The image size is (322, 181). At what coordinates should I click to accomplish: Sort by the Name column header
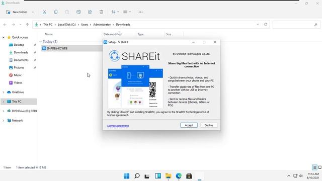[49, 34]
